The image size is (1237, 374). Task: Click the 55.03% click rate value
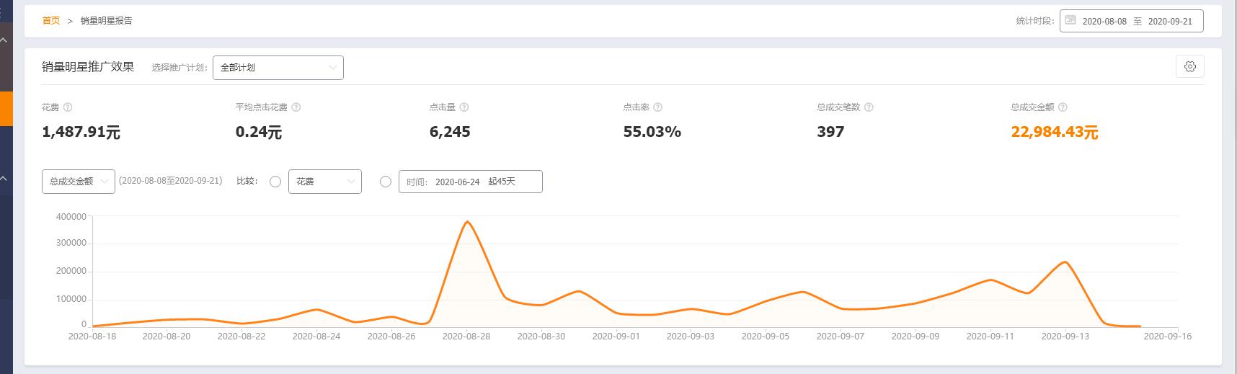tap(652, 132)
